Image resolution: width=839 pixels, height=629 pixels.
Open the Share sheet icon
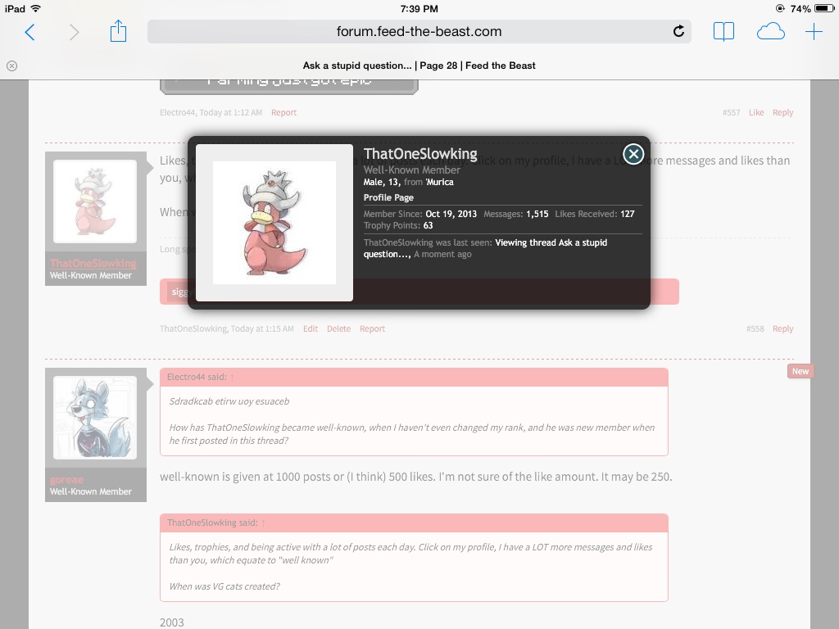[119, 32]
